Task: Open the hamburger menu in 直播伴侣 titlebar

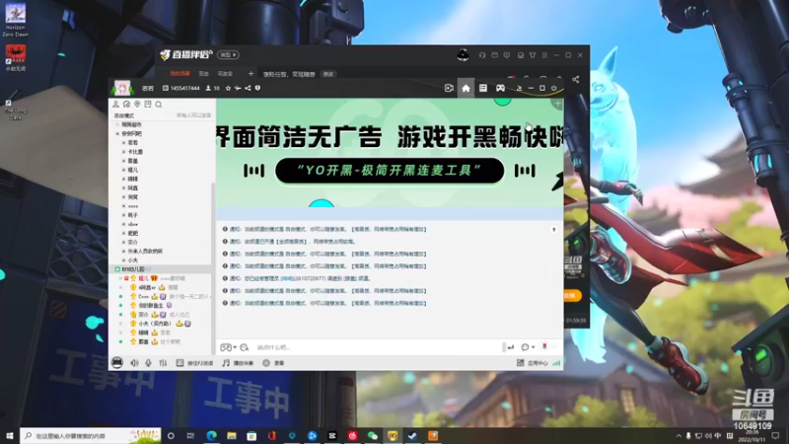Action: point(544,55)
